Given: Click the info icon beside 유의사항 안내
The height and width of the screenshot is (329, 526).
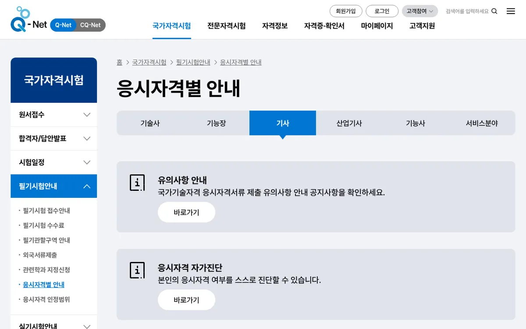Looking at the screenshot, I should point(137,182).
